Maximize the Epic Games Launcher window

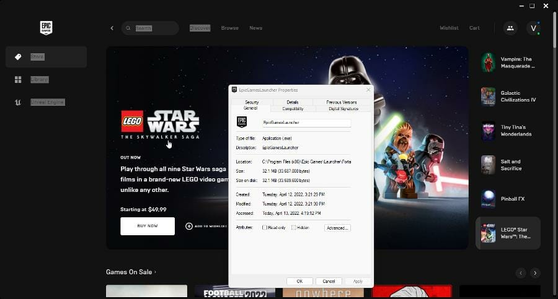(532, 6)
